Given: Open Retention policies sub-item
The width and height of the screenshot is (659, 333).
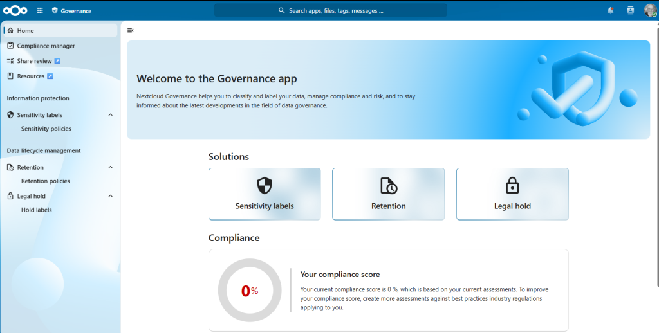Looking at the screenshot, I should [46, 181].
